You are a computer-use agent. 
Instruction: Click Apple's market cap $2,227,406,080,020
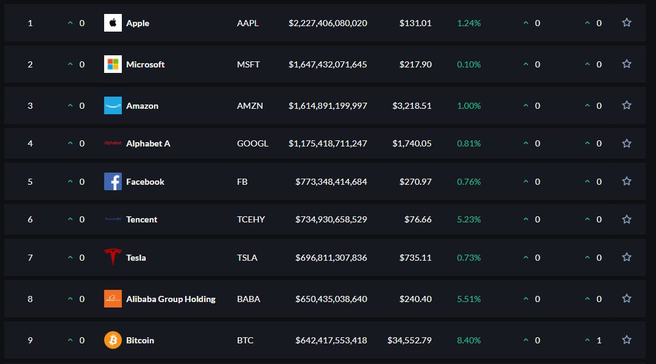(328, 23)
